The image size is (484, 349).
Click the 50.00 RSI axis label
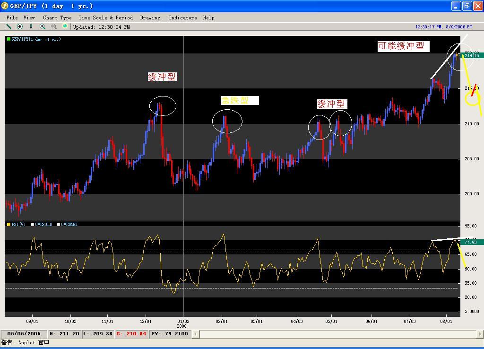pos(471,269)
